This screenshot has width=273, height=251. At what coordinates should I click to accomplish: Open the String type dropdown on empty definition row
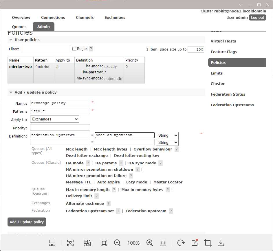[167, 143]
